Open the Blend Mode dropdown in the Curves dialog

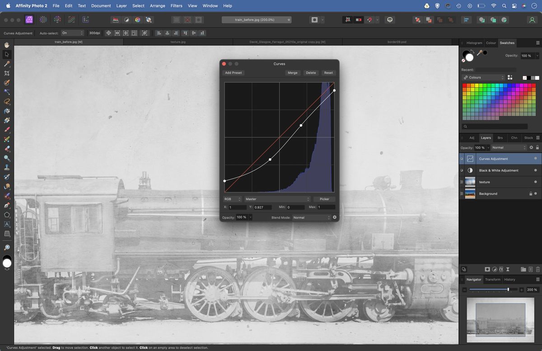point(312,217)
